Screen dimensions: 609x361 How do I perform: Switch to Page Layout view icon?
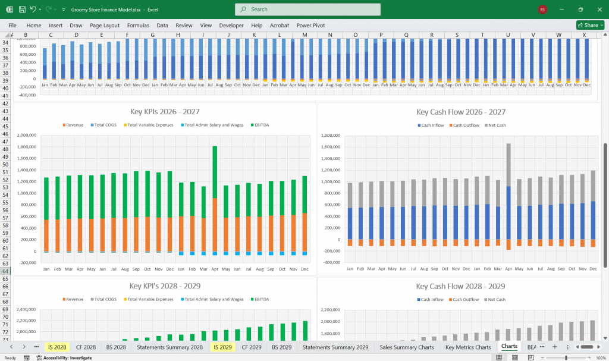point(514,357)
